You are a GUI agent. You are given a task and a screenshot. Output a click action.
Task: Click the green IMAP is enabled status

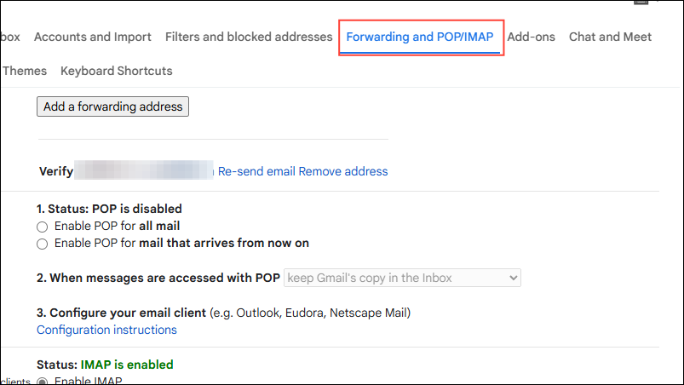tap(126, 365)
